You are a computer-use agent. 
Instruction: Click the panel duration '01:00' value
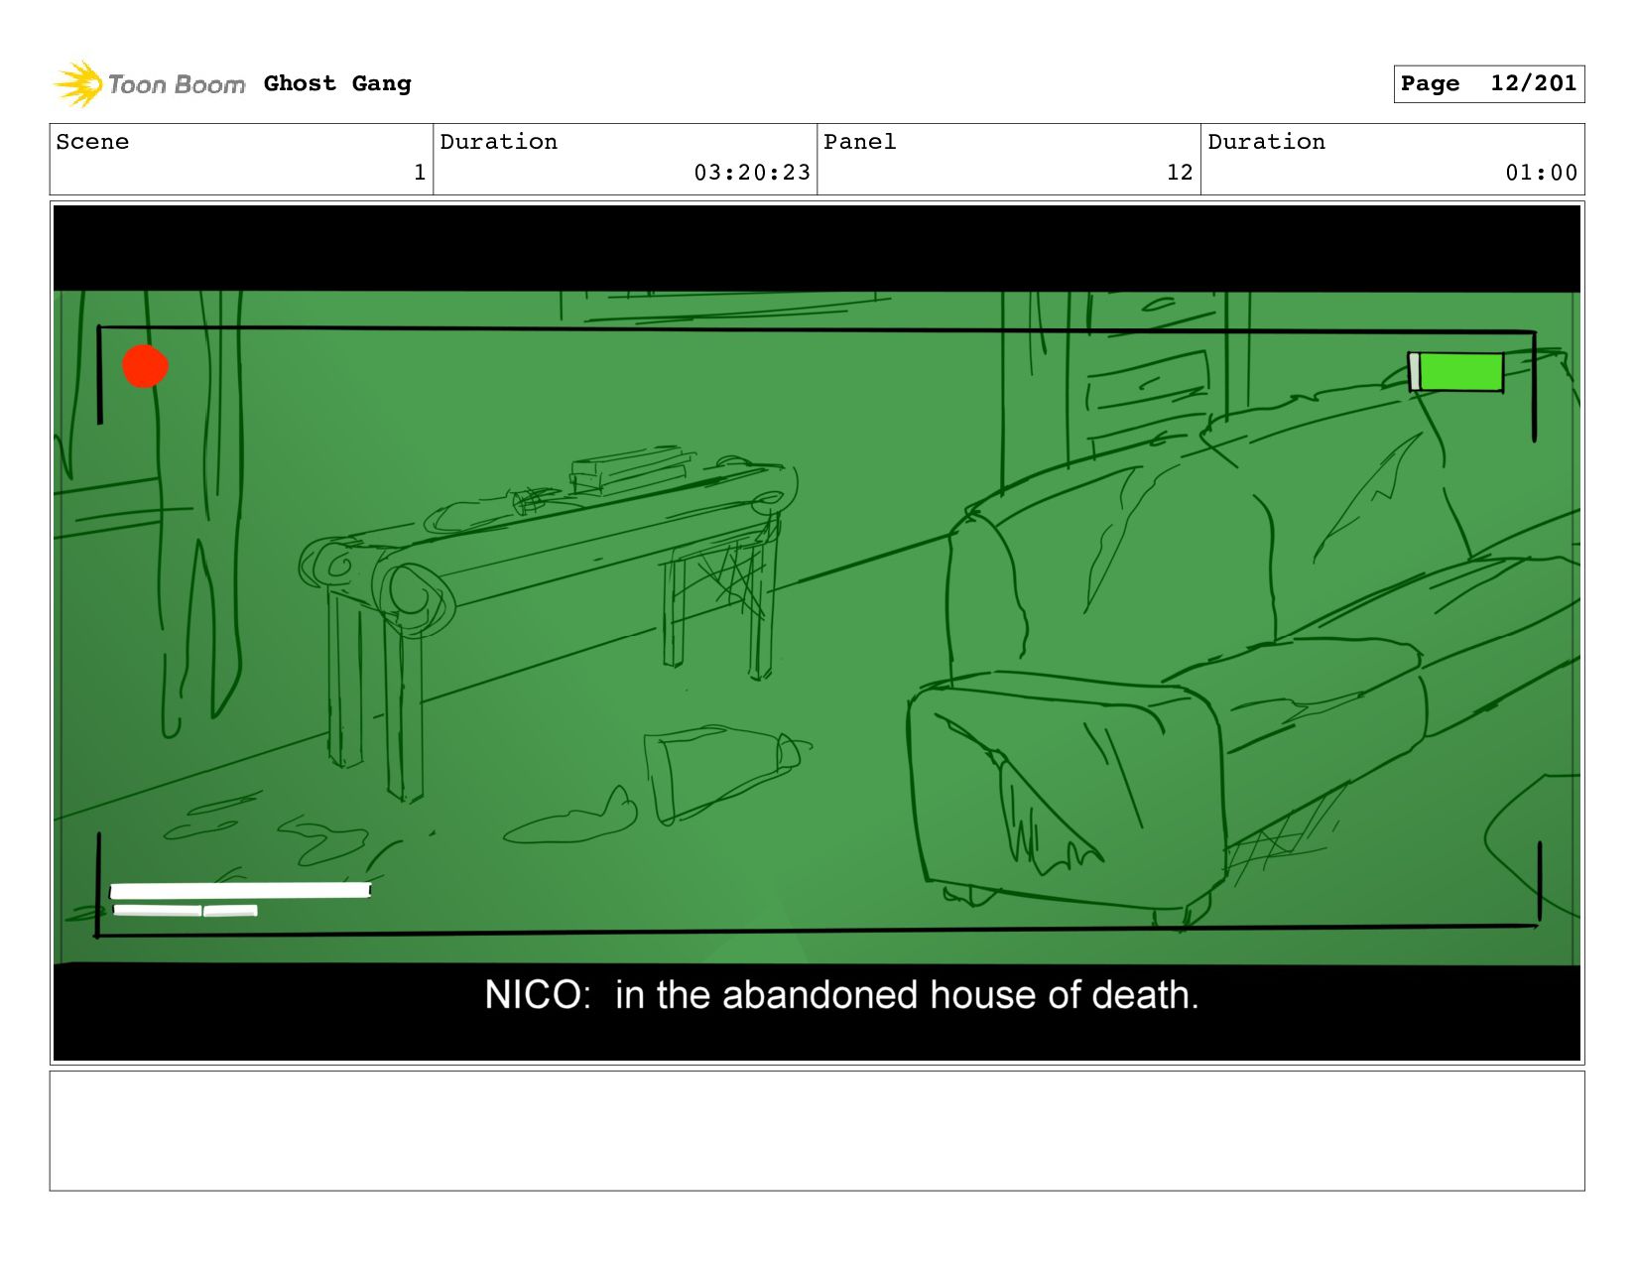click(x=1541, y=173)
